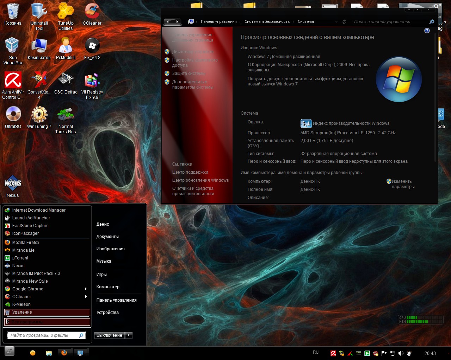Open Документы from Start menu right pane
The image size is (451, 360).
[107, 237]
